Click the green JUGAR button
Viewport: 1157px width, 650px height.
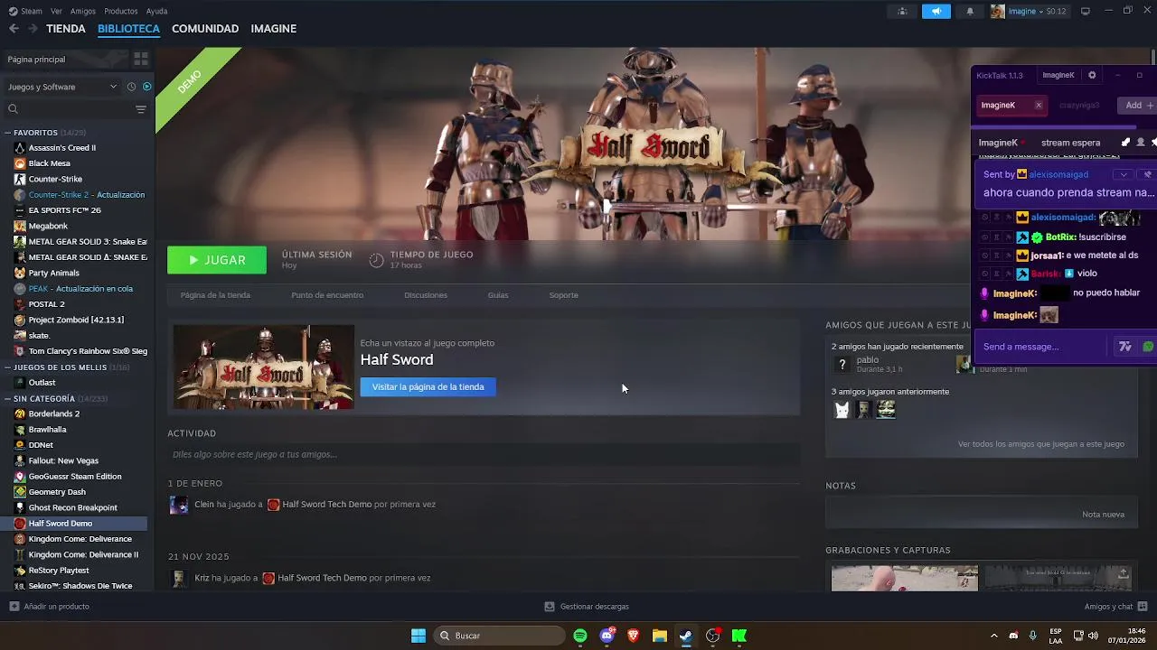coord(217,260)
